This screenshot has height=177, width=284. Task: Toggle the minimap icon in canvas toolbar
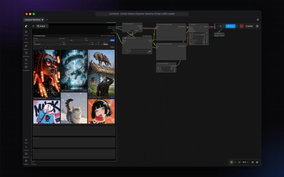pos(252,162)
